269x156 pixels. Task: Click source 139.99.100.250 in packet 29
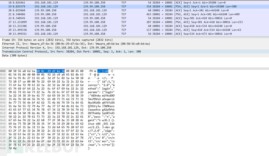(x=45, y=30)
